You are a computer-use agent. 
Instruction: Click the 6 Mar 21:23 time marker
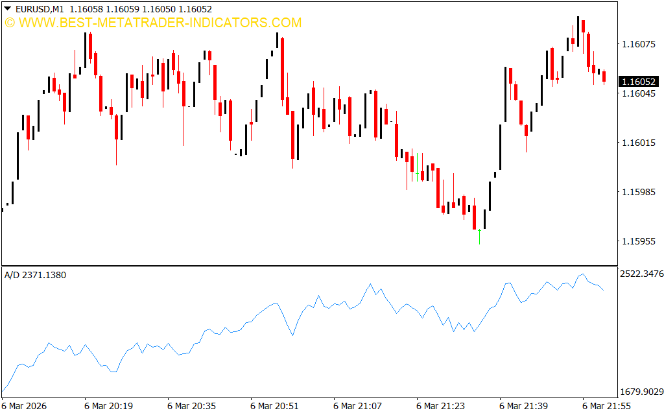440,406
